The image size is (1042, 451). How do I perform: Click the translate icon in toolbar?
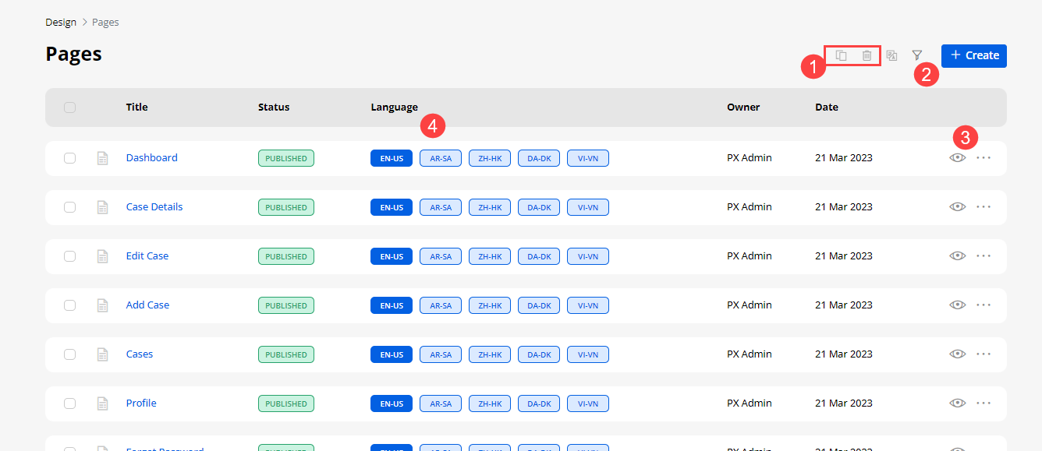pyautogui.click(x=891, y=55)
